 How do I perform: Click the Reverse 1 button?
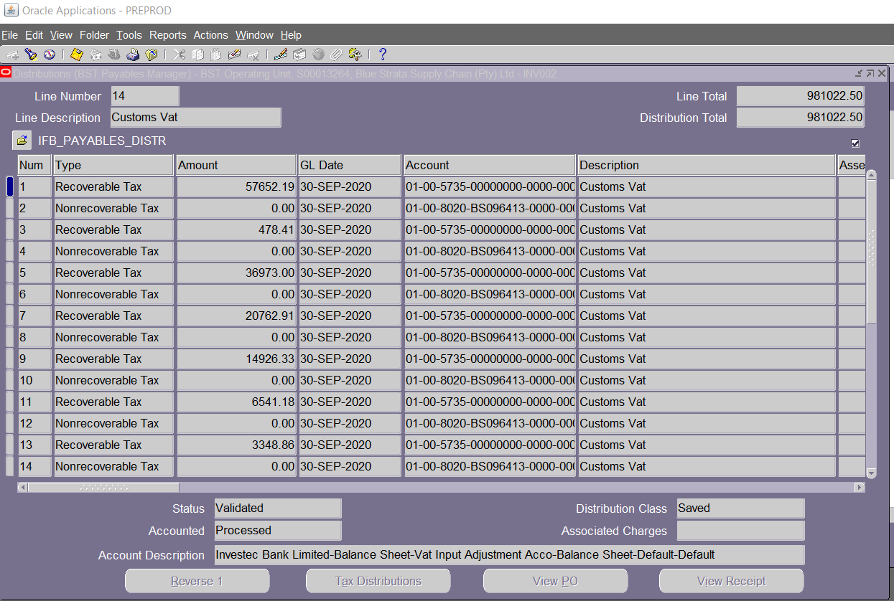(x=197, y=581)
